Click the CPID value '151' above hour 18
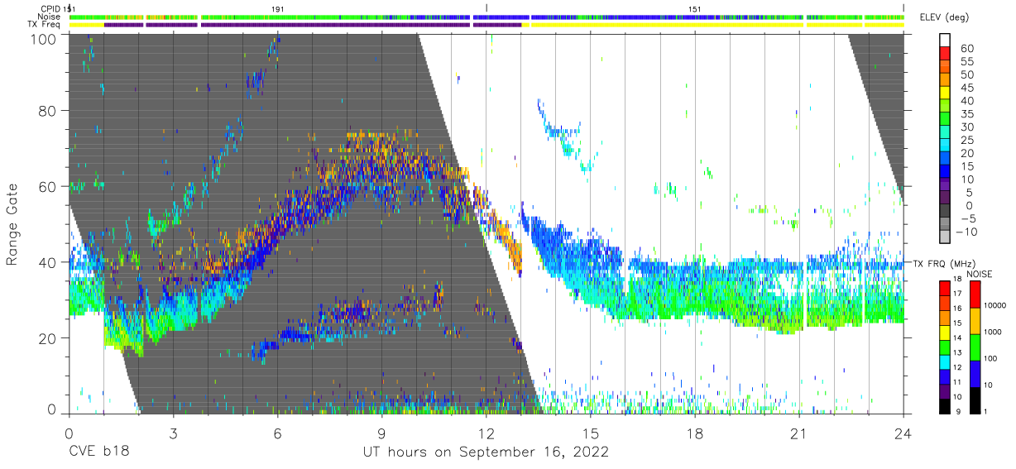 [x=695, y=8]
